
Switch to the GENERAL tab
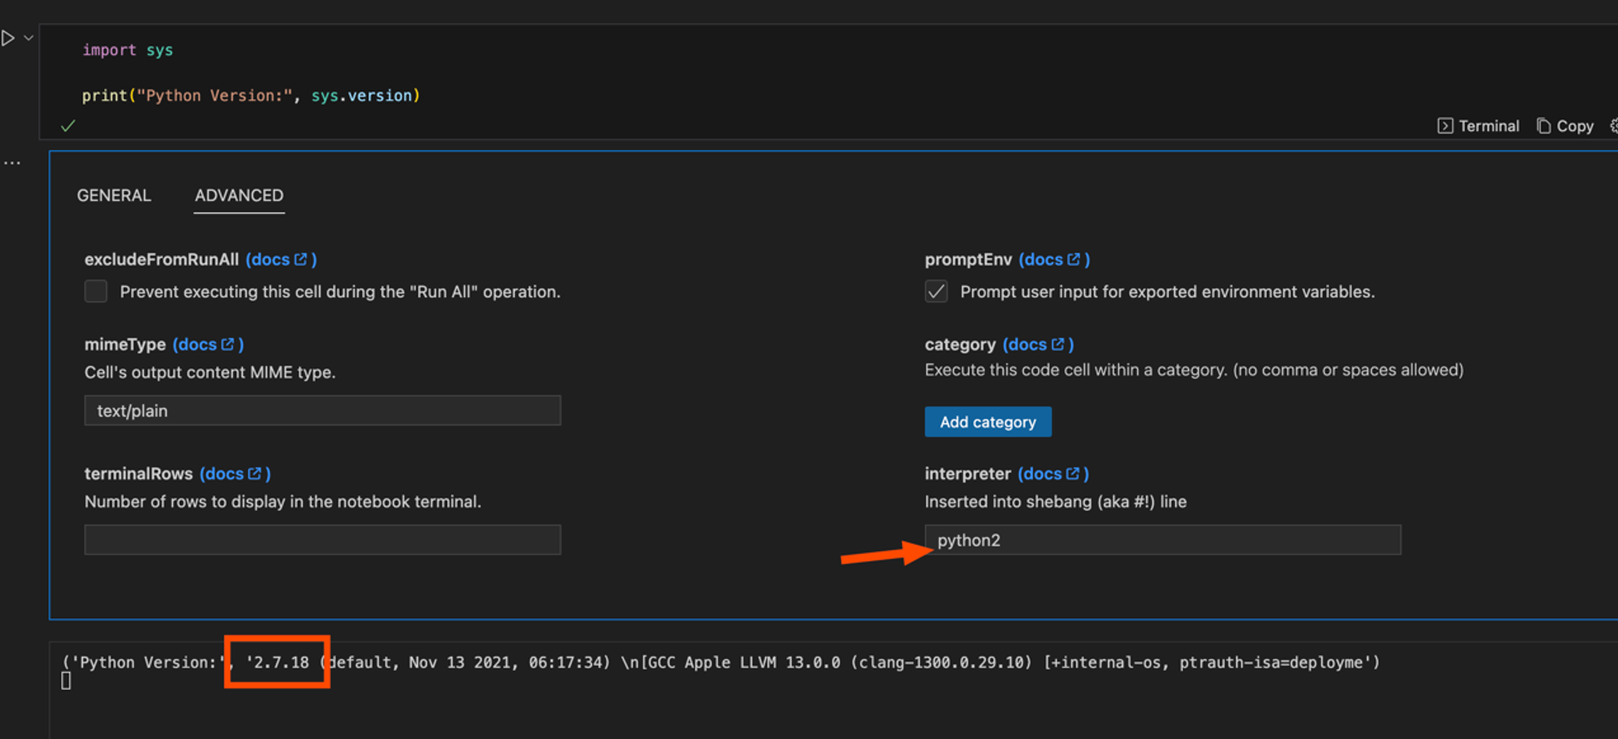click(x=114, y=196)
